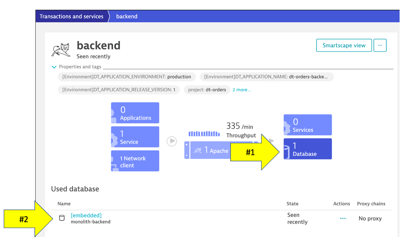Click the throughput bar chart indicator

pos(204,134)
